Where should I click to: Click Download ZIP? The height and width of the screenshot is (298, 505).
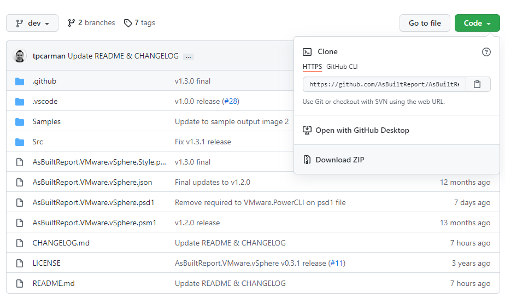(x=396, y=160)
